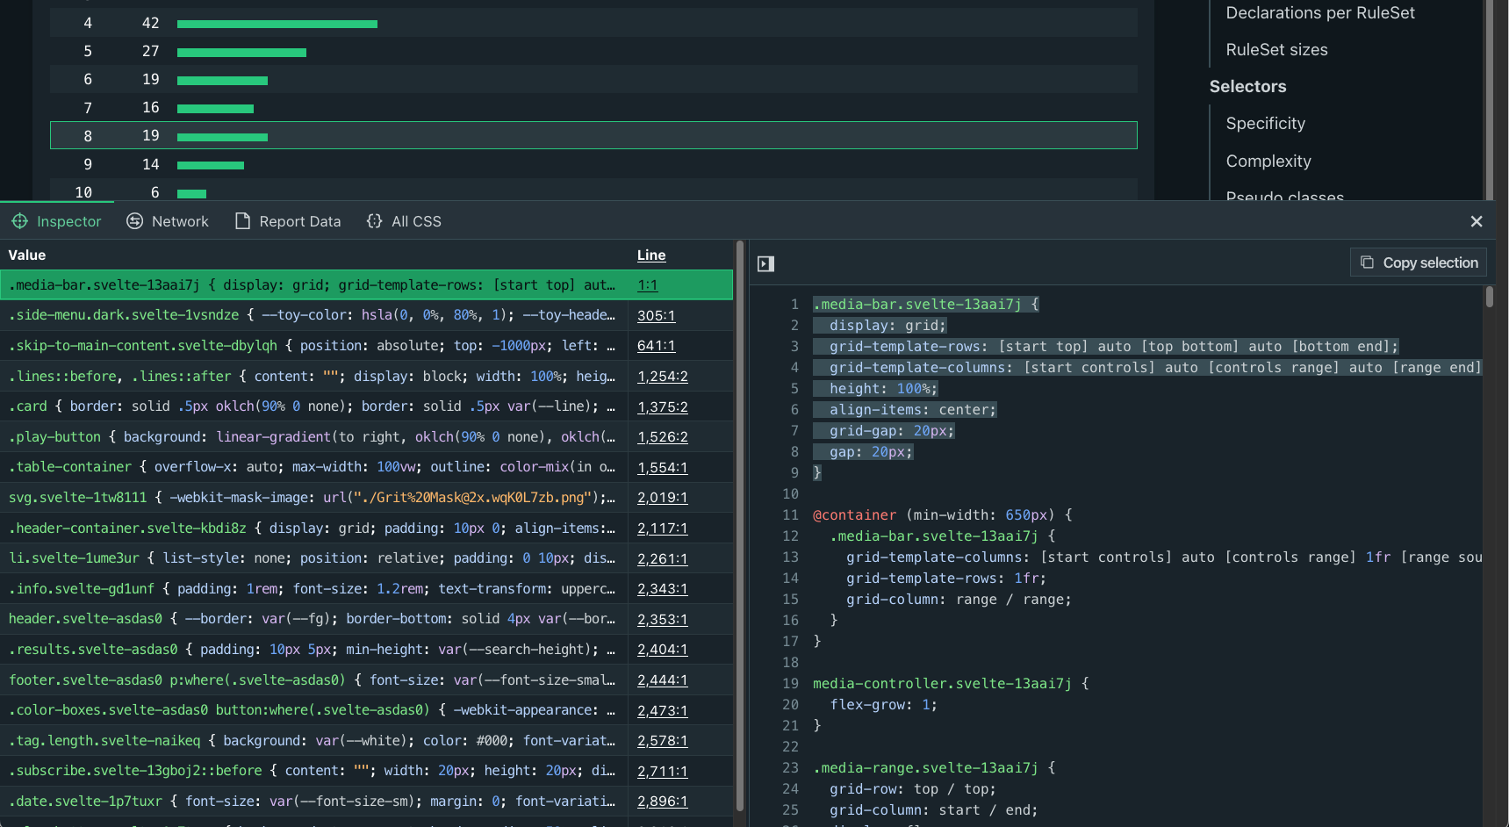Click the vertical scrollbar of the code panel
The width and height of the screenshot is (1509, 827).
(1490, 298)
